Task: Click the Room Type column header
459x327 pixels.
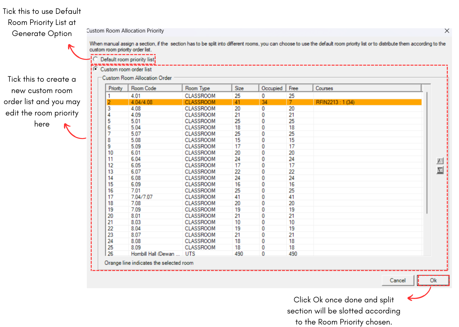Action: [x=207, y=88]
